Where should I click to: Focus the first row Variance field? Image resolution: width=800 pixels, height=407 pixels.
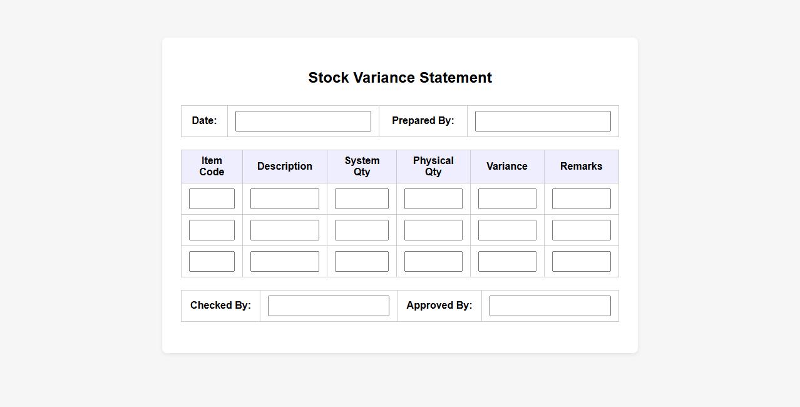[507, 198]
